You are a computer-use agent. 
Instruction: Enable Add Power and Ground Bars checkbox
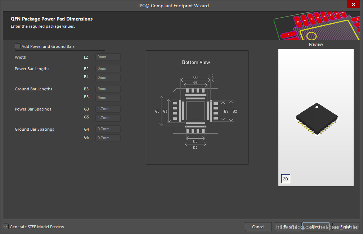[18, 46]
